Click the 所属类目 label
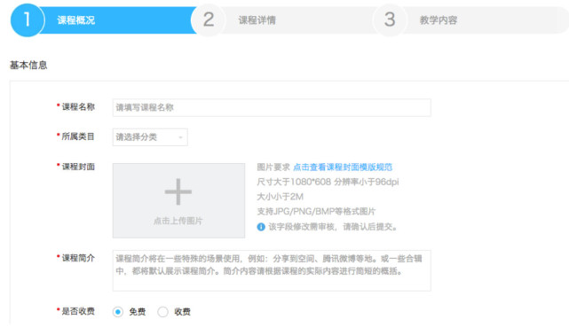 coord(77,136)
